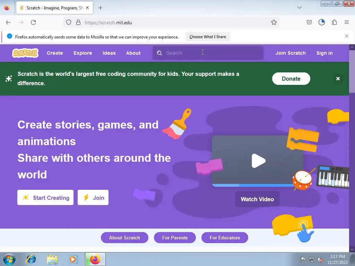Image resolution: width=355 pixels, height=266 pixels.
Task: Click the page vertical scrollbar thumb
Action: [352, 71]
